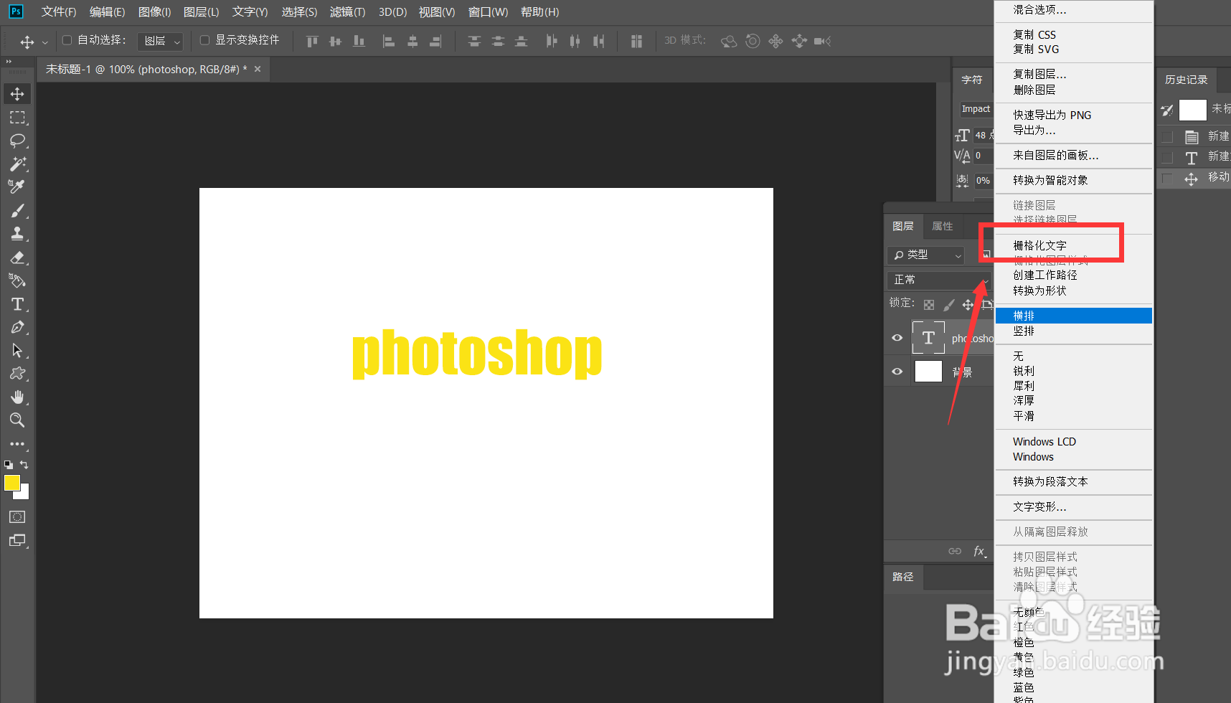Open the 历史记录 panel tab
Screen dimensions: 1231x703
coord(1186,80)
